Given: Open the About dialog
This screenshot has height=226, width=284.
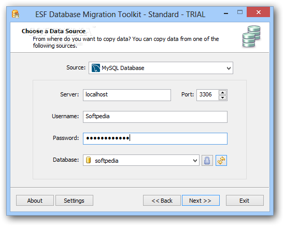Looking at the screenshot, I should pos(35,201).
